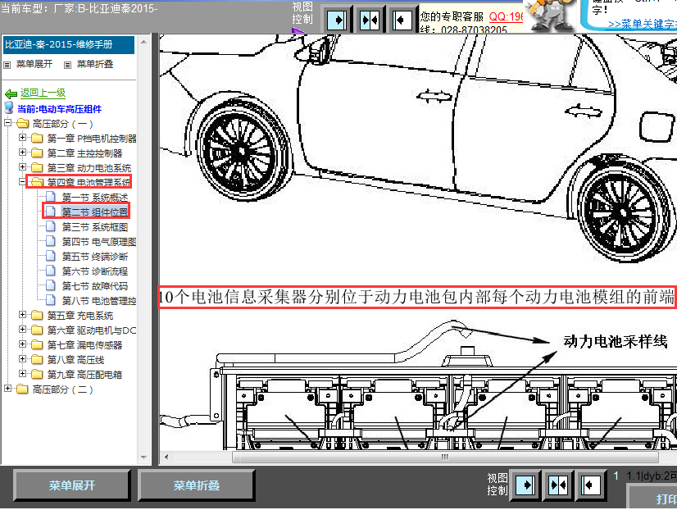Click the 菜单关键字 link at top right

coord(642,24)
